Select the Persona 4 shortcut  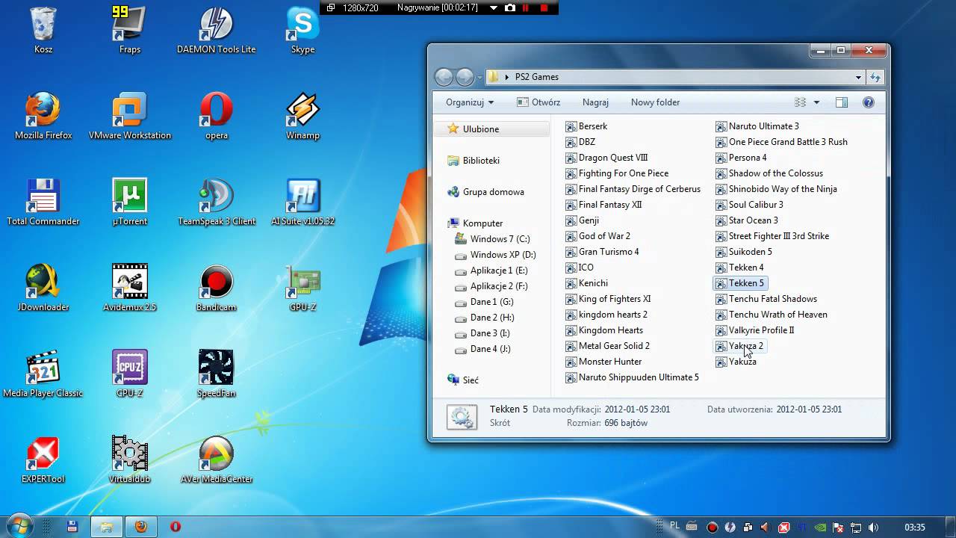pos(741,158)
